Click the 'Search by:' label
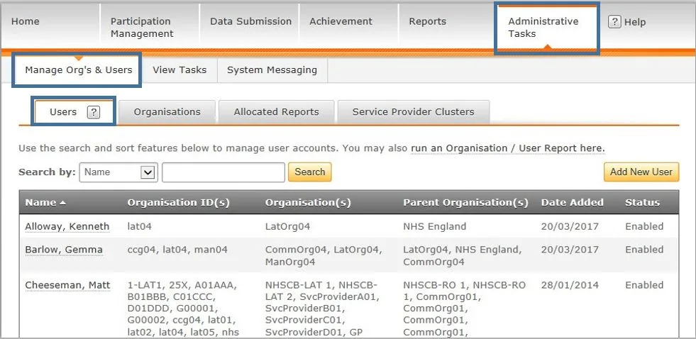 pyautogui.click(x=47, y=172)
